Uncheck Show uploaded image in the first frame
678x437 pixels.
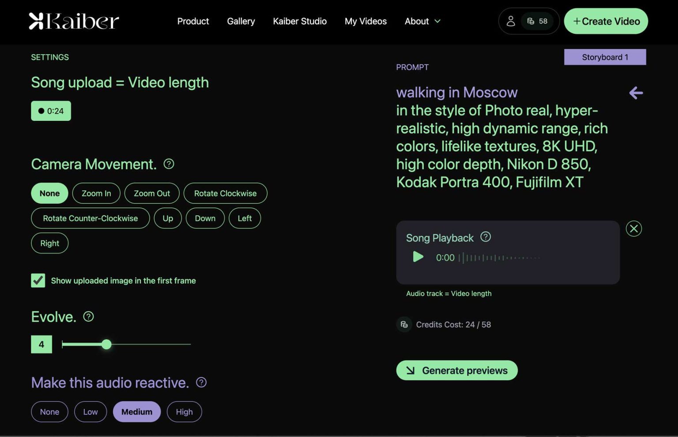click(x=38, y=280)
